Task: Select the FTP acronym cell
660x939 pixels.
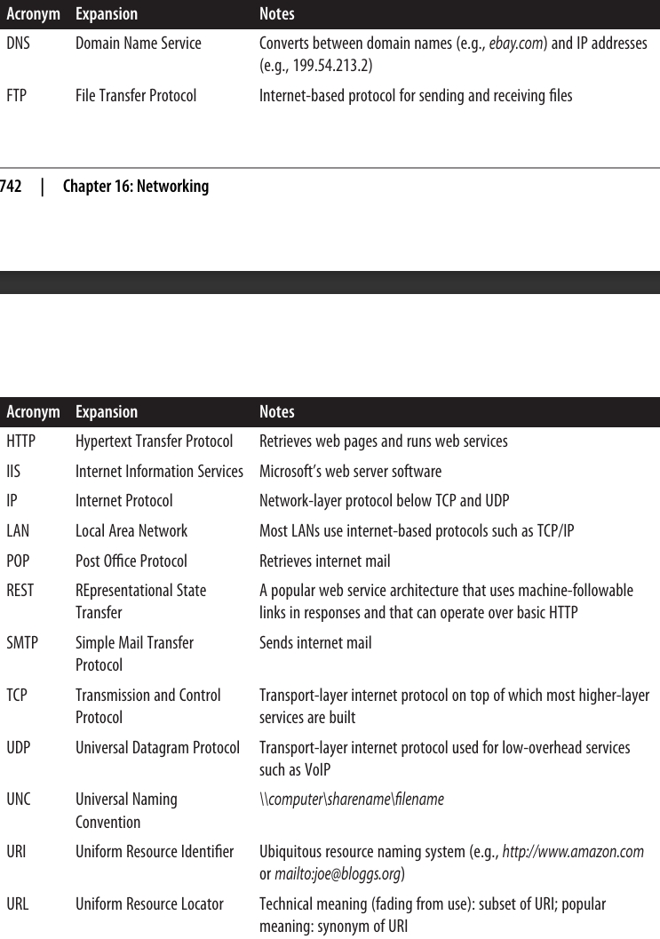Action: pos(17,95)
